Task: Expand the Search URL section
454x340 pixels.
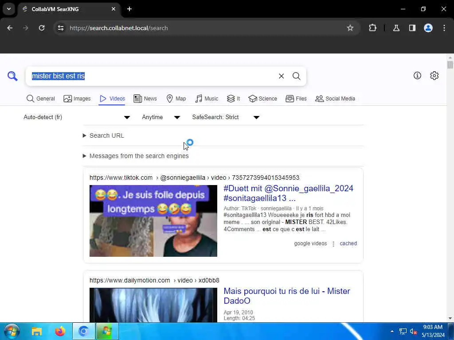Action: tap(103, 135)
